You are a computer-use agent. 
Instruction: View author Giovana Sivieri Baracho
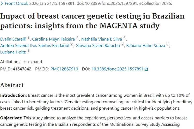(98, 46)
